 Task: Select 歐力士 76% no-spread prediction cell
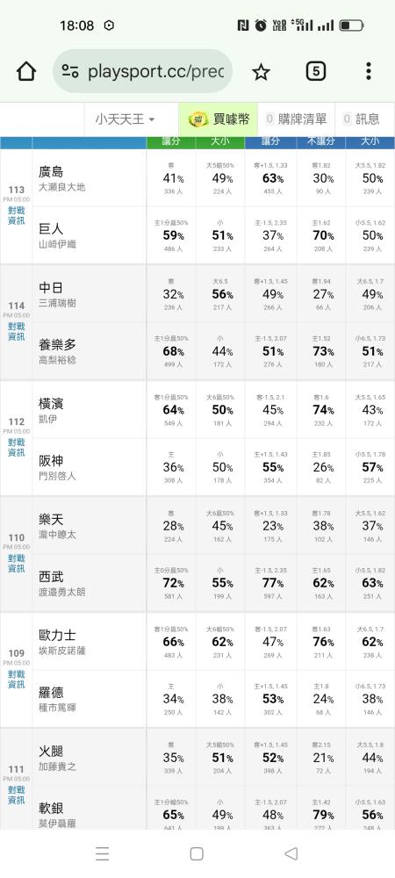point(323,642)
